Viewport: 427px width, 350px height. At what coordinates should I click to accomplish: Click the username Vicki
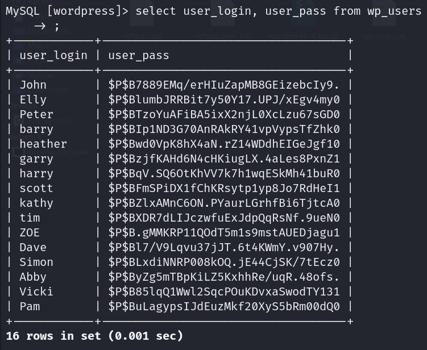pos(36,291)
